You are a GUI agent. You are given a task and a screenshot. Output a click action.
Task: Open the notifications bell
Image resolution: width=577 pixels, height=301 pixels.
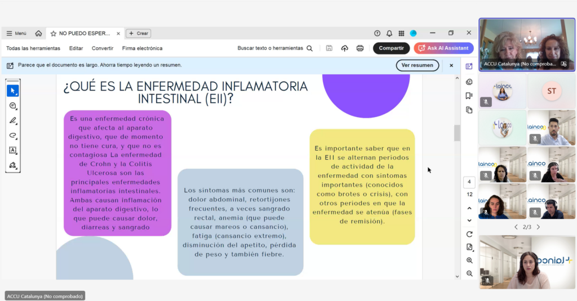[389, 33]
